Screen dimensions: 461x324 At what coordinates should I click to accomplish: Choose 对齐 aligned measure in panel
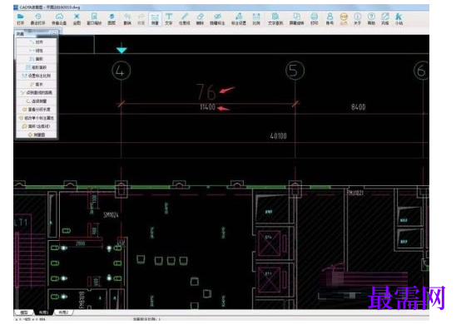(x=37, y=42)
